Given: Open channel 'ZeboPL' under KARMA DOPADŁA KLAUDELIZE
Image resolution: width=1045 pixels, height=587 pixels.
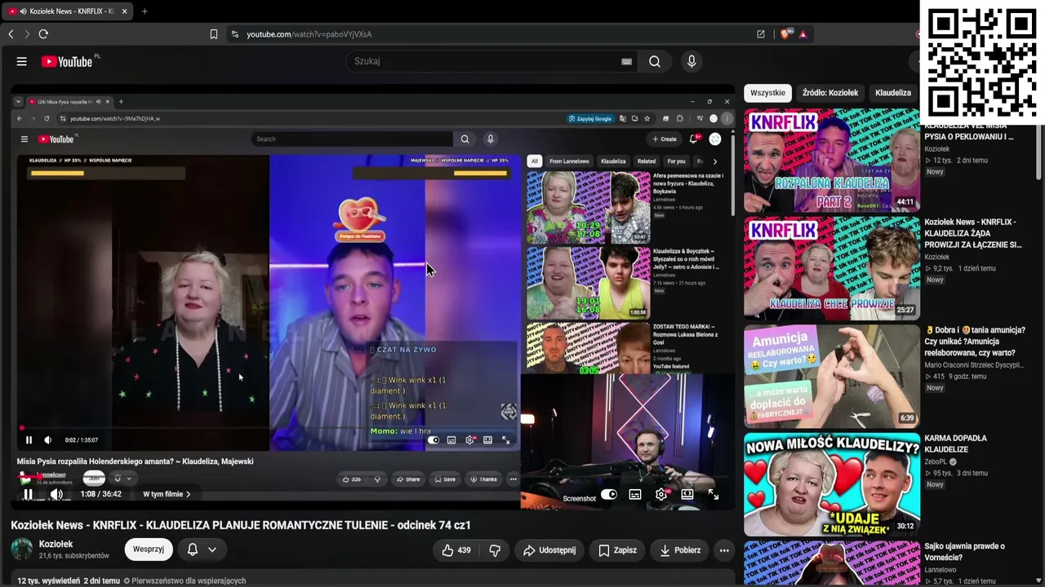Looking at the screenshot, I should pyautogui.click(x=936, y=461).
